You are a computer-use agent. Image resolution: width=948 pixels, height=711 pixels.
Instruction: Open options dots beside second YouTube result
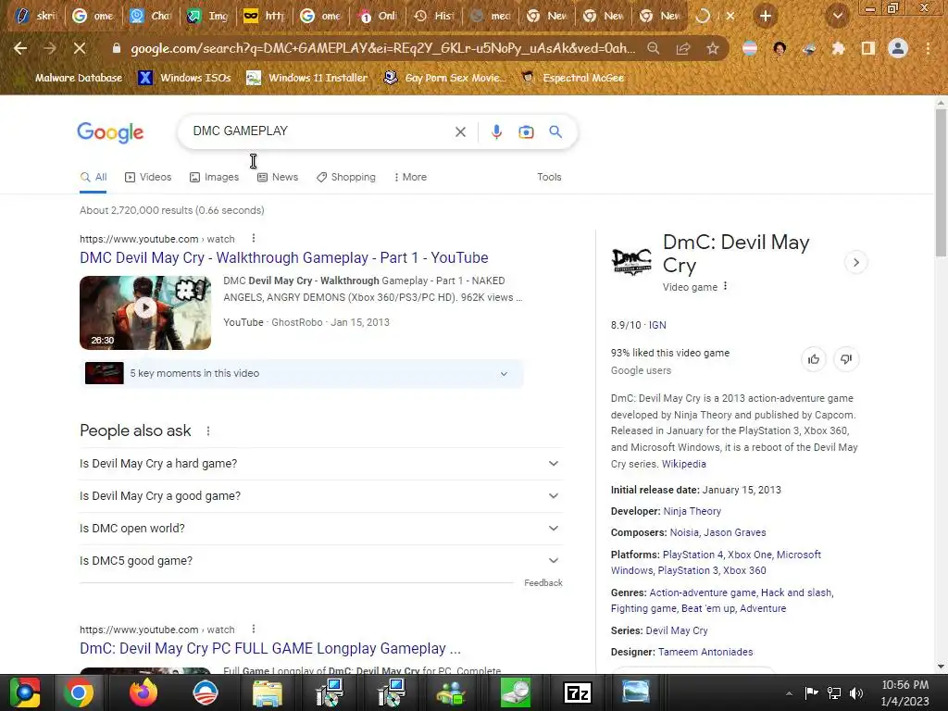click(x=254, y=630)
